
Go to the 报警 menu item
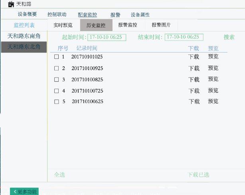(x=115, y=15)
